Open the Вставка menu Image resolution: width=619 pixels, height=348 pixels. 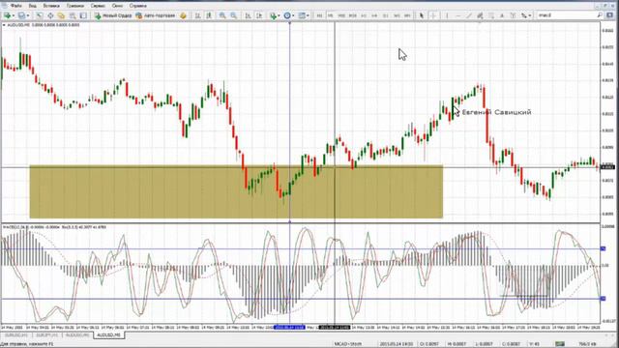click(51, 6)
